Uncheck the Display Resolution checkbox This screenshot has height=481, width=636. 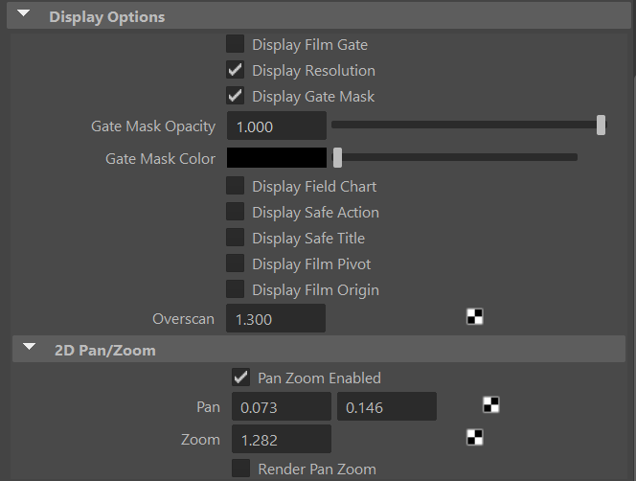[235, 70]
